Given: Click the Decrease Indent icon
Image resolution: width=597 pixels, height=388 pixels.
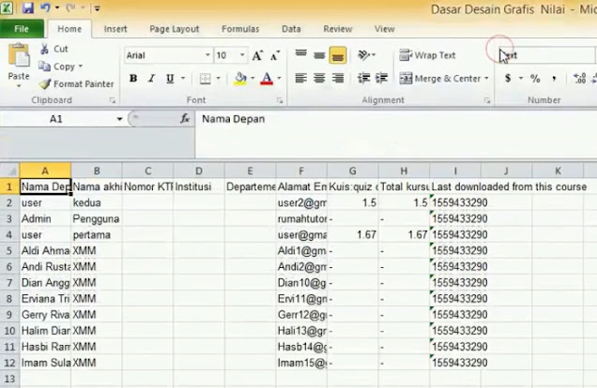Looking at the screenshot, I should 364,79.
